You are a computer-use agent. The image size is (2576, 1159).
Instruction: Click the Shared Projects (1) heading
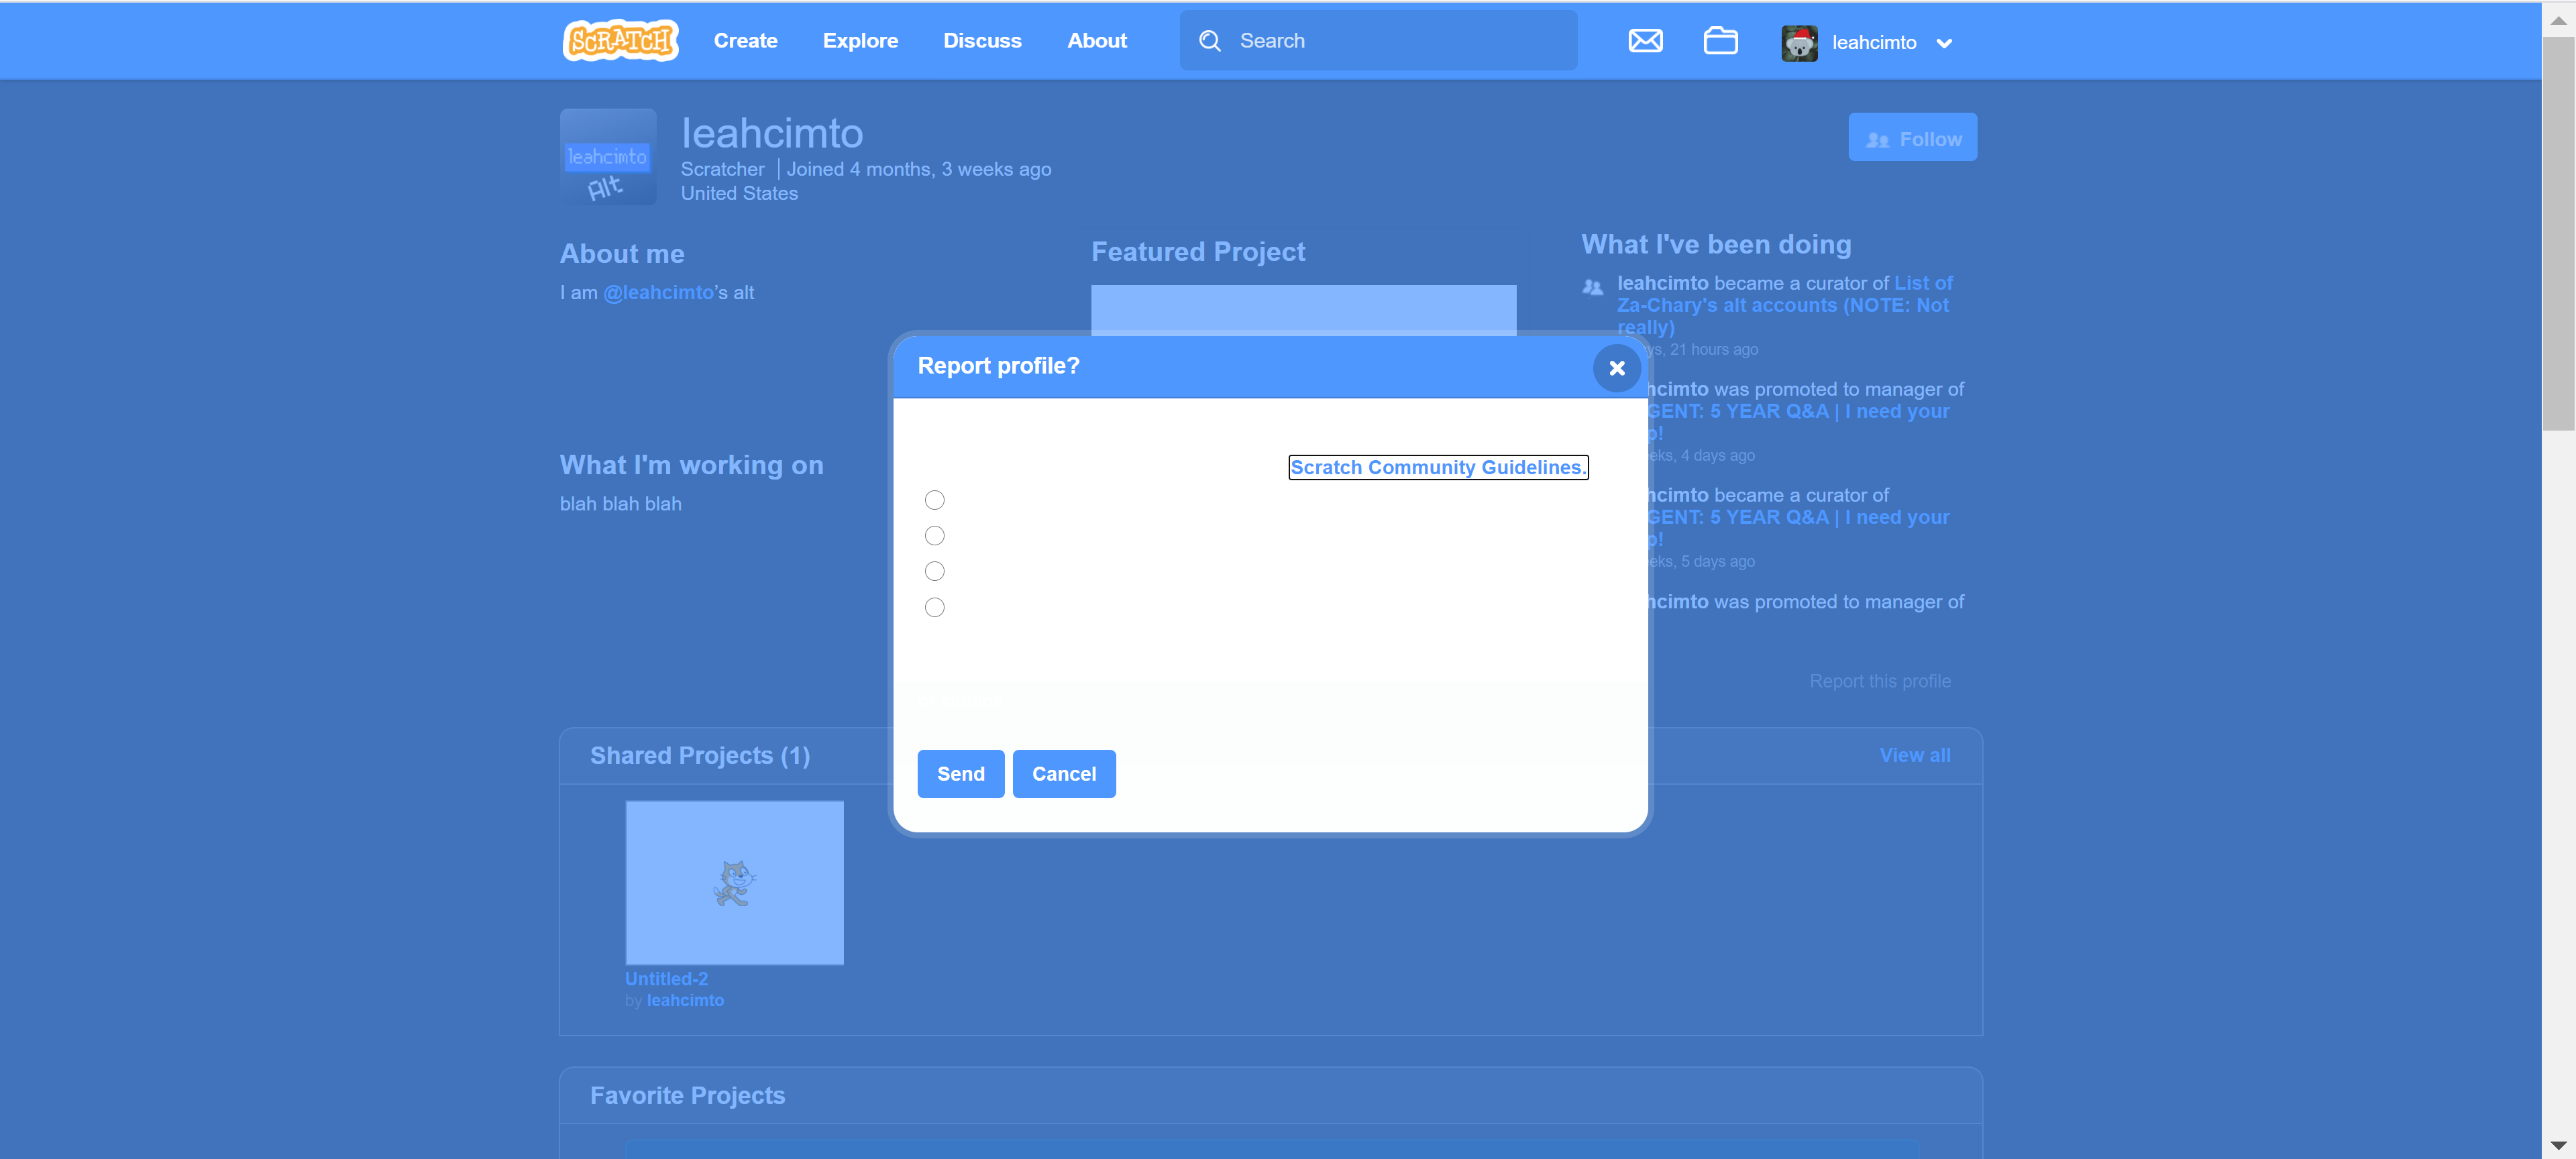(x=699, y=756)
